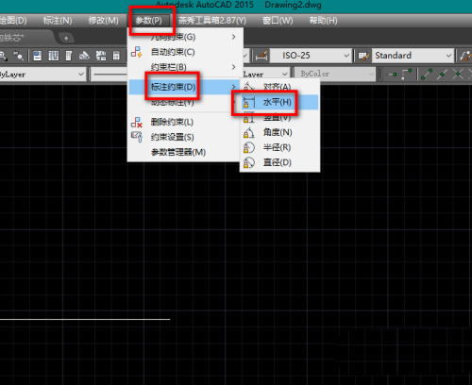Screen dimensions: 472x385
Task: Open the Properties palette icon
Action: pos(38,56)
